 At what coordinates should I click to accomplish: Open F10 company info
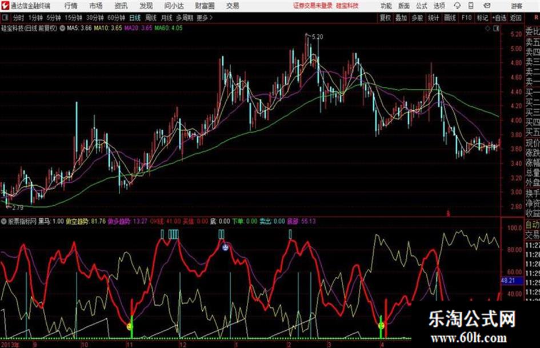[467, 18]
